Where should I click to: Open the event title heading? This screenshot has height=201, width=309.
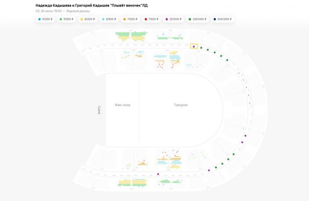[91, 5]
